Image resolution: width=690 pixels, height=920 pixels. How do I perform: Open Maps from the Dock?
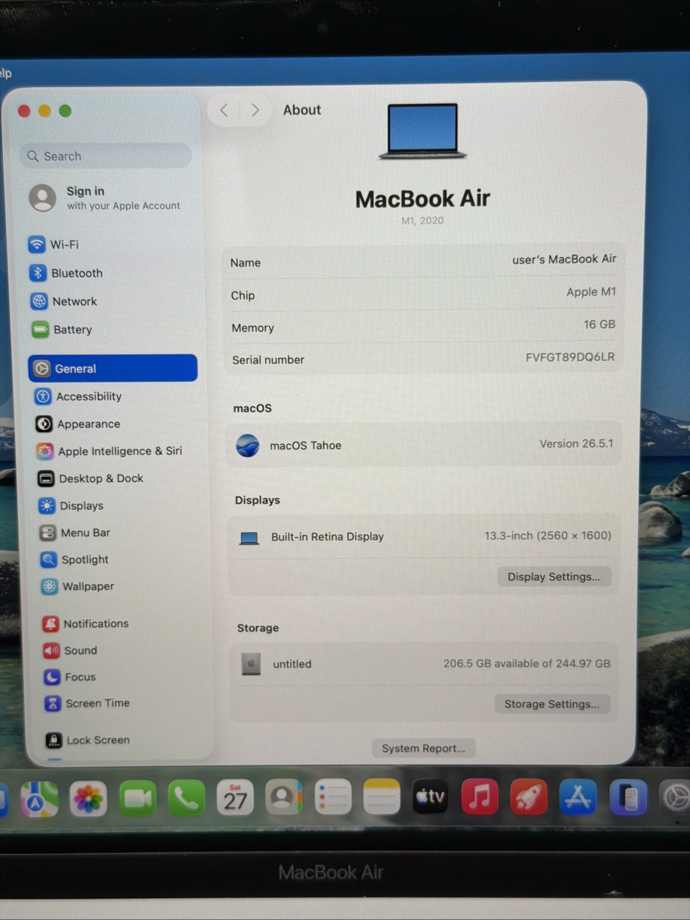(x=39, y=799)
